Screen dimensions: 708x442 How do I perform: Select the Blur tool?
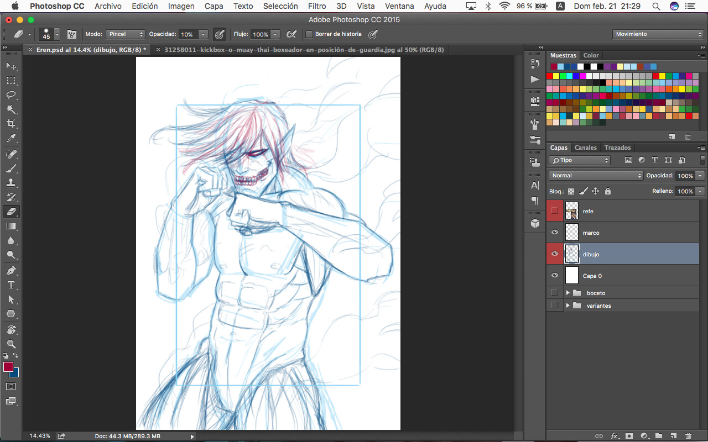point(11,240)
